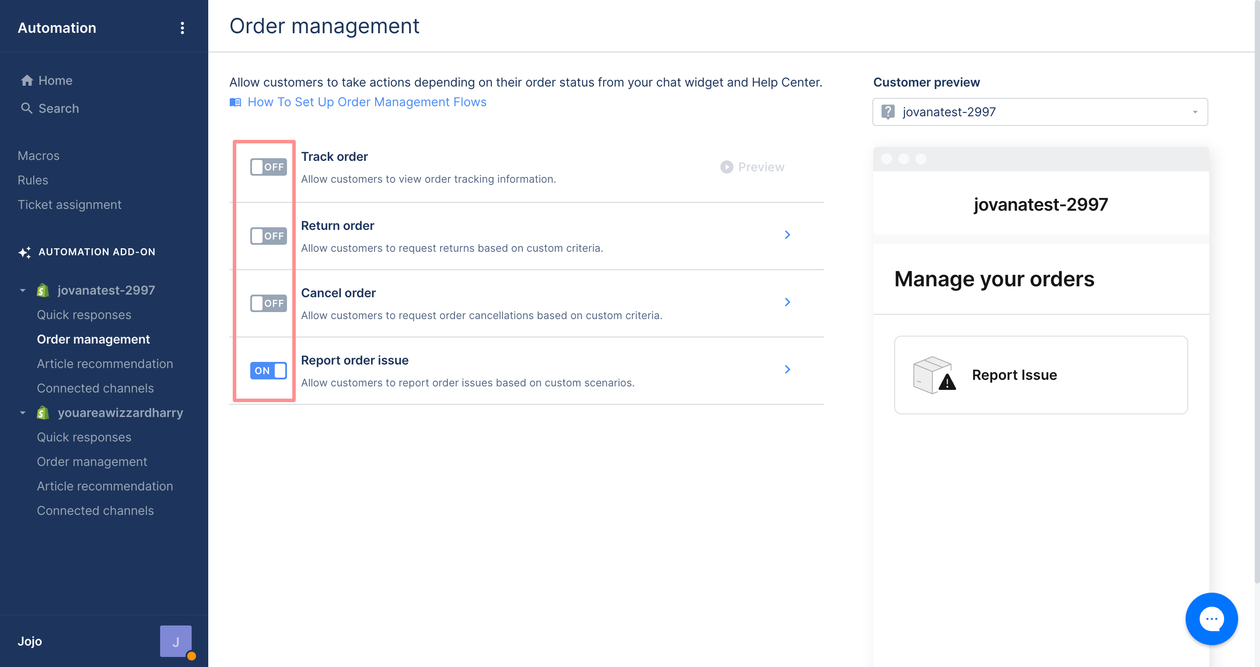Collapse the jovanatest-2997 tree section

[x=22, y=290]
